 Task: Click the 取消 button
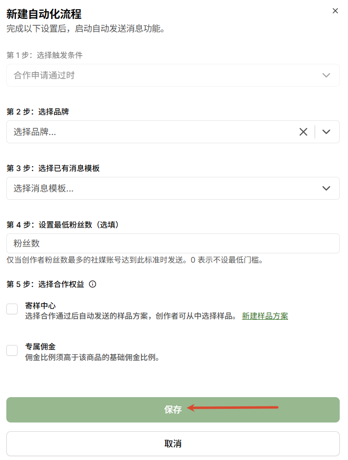pyautogui.click(x=173, y=443)
